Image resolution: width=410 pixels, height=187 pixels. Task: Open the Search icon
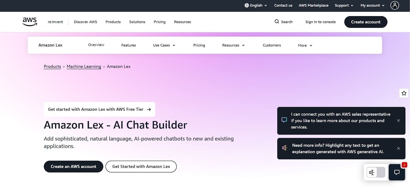[x=277, y=22]
